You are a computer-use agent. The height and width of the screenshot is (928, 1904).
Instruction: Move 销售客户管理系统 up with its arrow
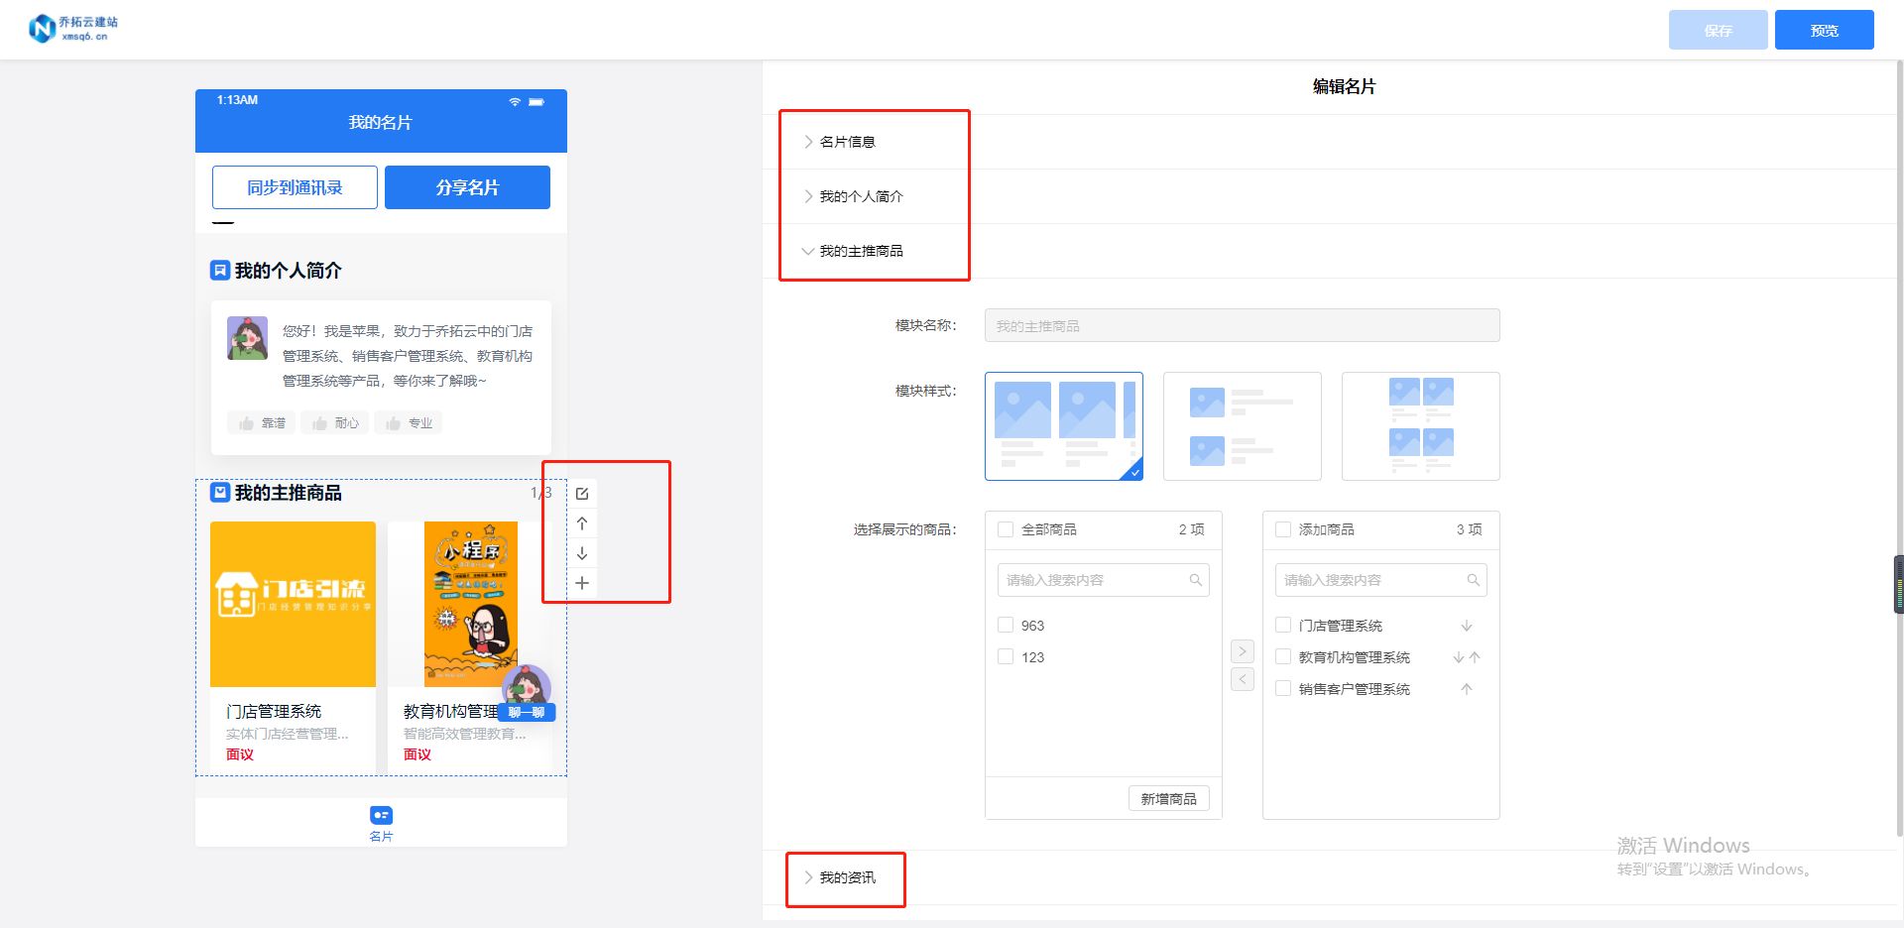pyautogui.click(x=1467, y=689)
